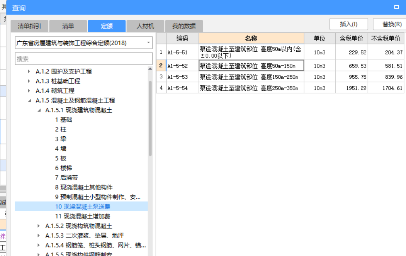
Task: Click the 插入(I) button
Action: (x=348, y=24)
